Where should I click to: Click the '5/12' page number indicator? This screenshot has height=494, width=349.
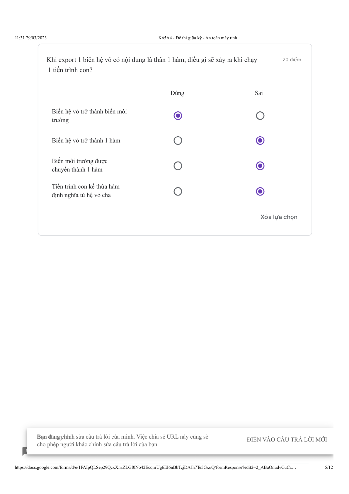(x=329, y=467)
